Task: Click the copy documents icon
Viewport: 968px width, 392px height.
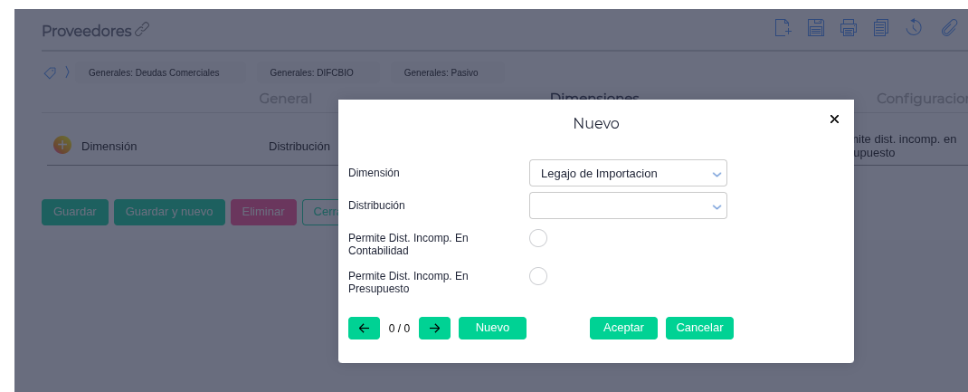Action: pos(880,28)
